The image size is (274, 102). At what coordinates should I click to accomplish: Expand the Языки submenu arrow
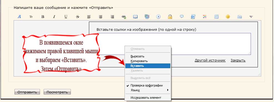[x=168, y=90]
